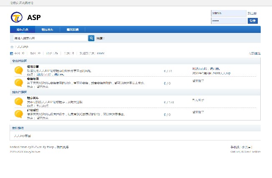Open the first forum section header link
Viewport: 272px width, 178px height.
tap(19, 61)
